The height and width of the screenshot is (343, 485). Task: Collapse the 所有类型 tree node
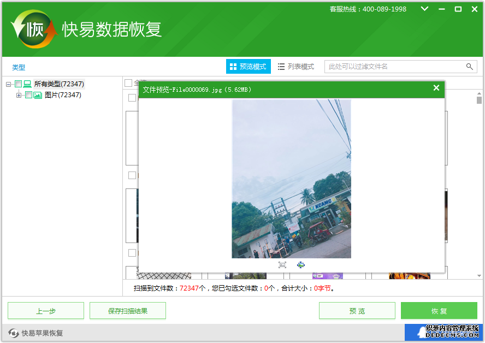click(x=8, y=84)
